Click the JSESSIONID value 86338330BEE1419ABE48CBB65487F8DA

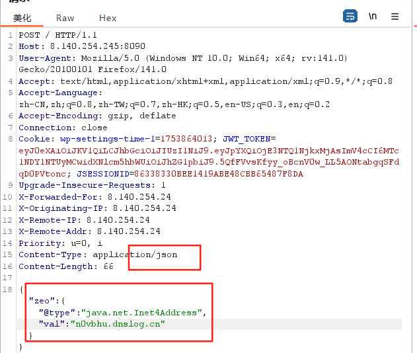[x=219, y=174]
